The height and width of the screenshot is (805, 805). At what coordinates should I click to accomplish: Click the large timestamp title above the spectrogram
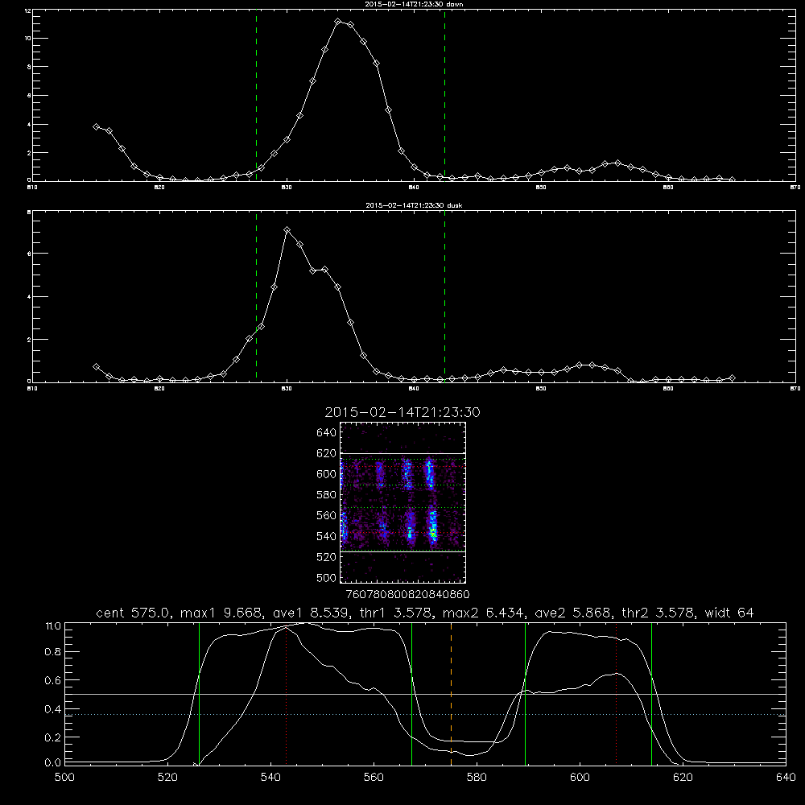[402, 412]
